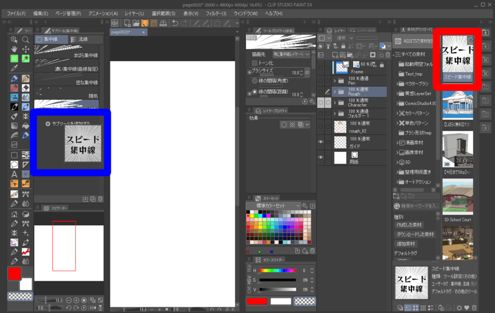
Task: Click Create layer mask icon
Action: 373,55
